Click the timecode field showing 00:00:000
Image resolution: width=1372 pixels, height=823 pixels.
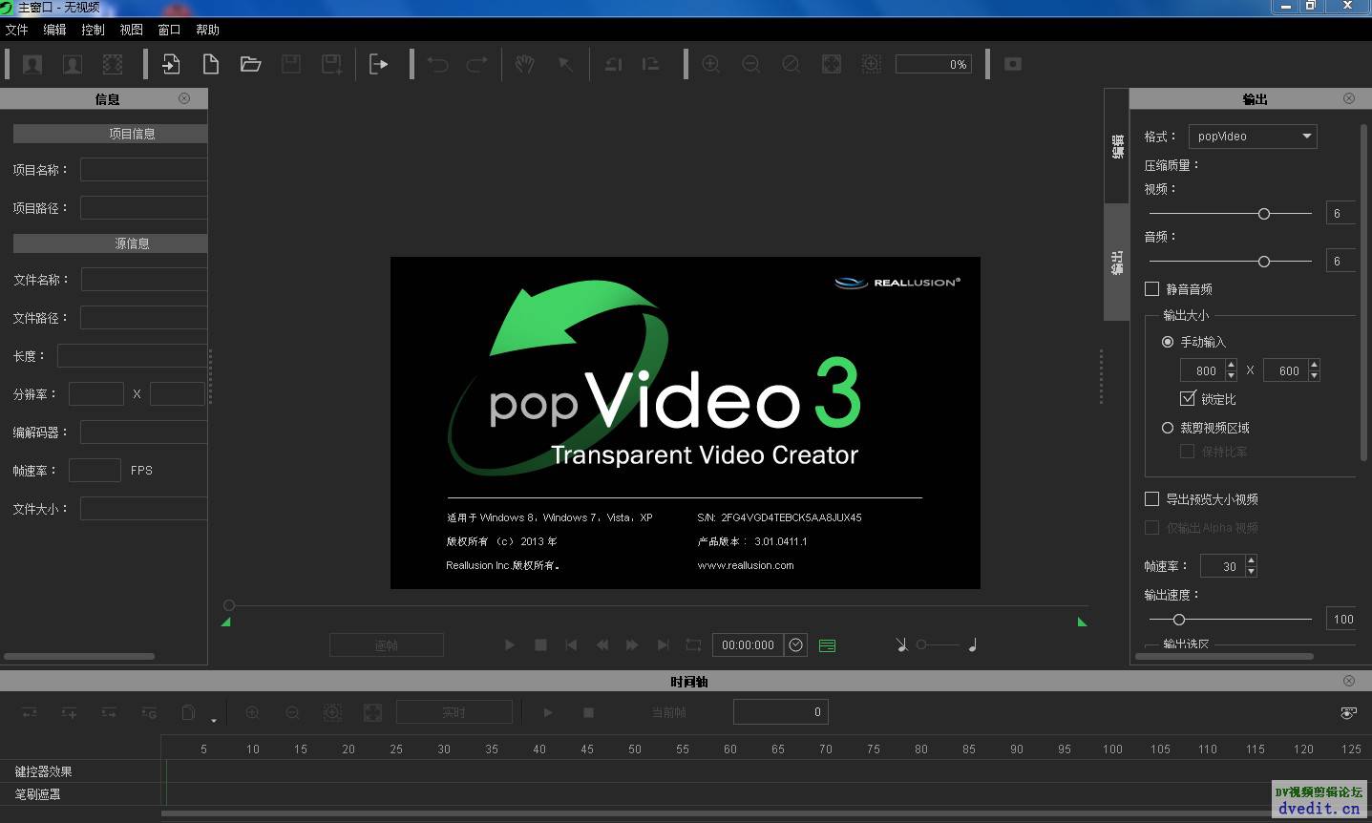click(x=748, y=644)
